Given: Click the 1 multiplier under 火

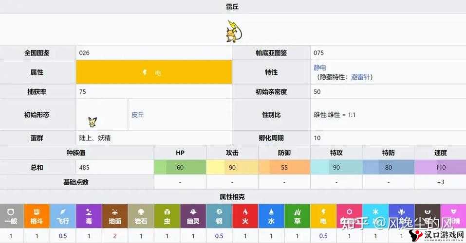Looking at the screenshot, I should click(x=245, y=236).
